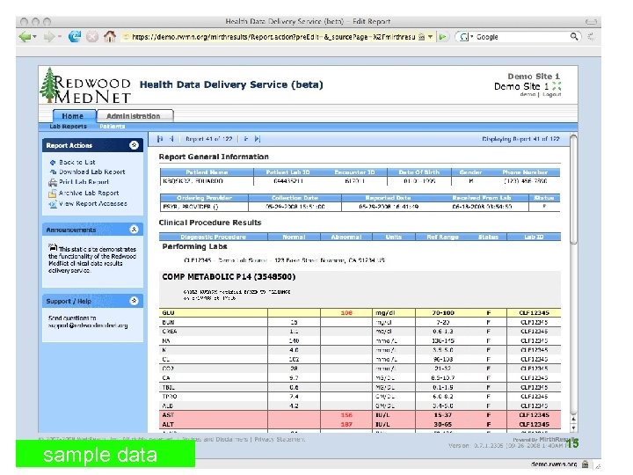Click Diagnostic Procedure column header
The width and height of the screenshot is (633, 475).
213,237
